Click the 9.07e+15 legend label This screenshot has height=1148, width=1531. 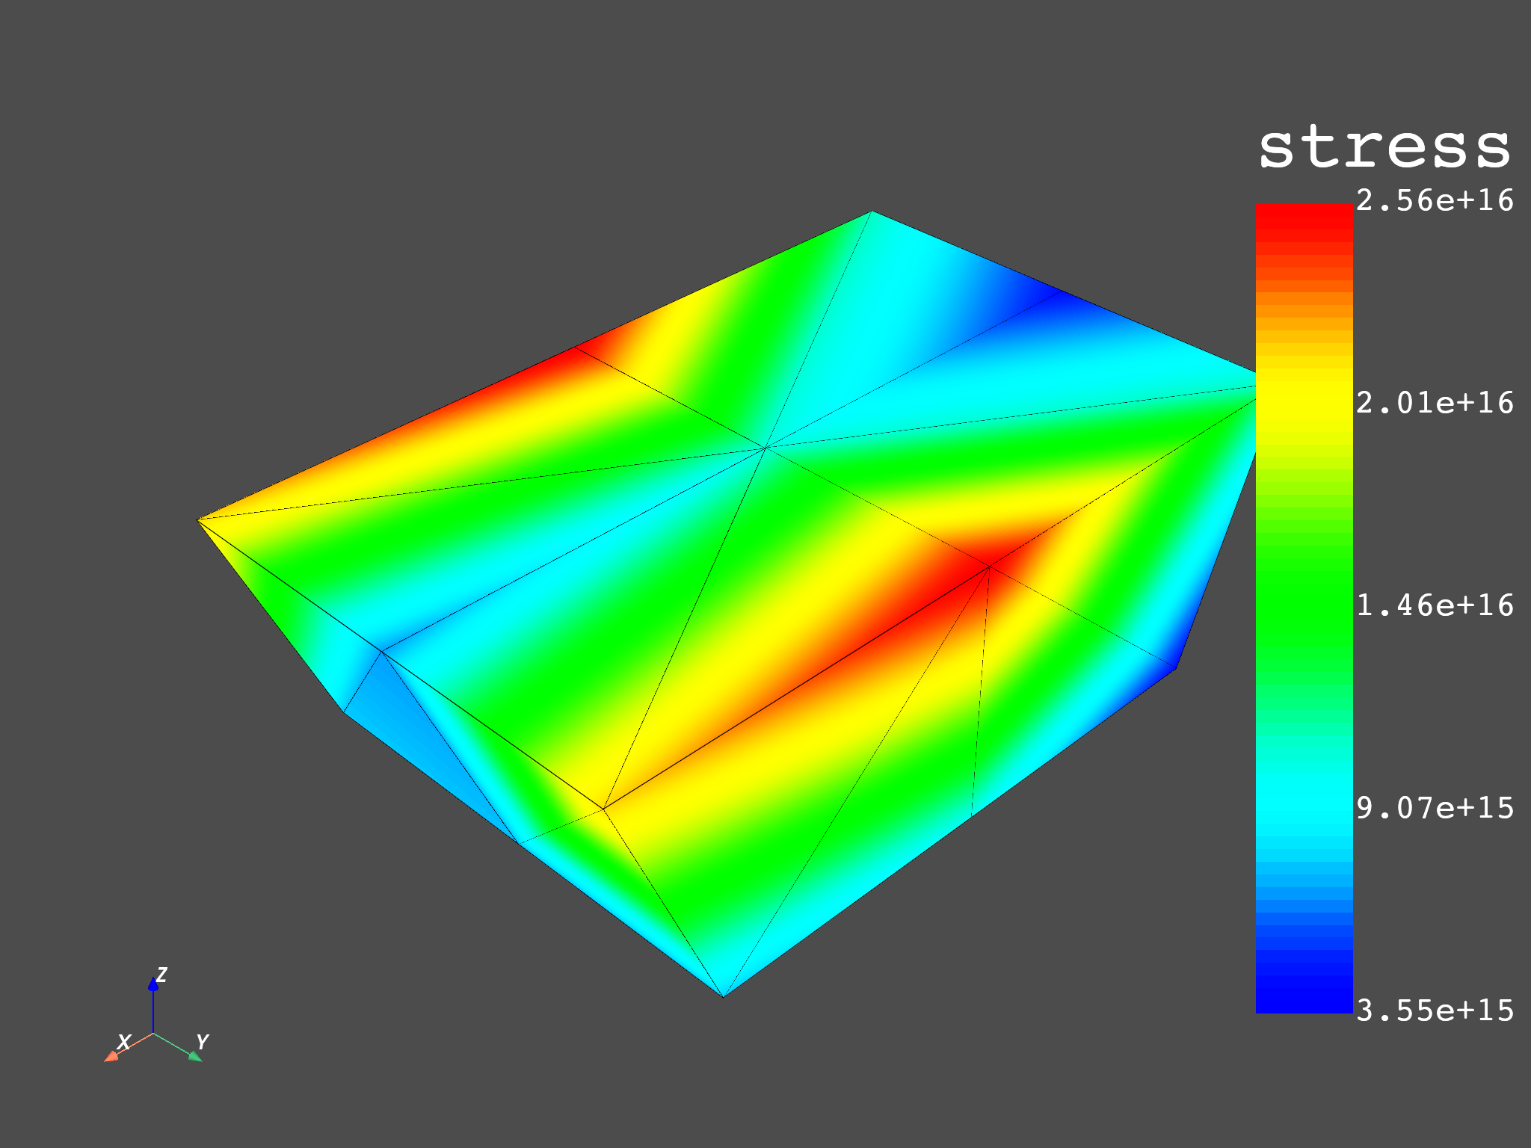click(1435, 809)
